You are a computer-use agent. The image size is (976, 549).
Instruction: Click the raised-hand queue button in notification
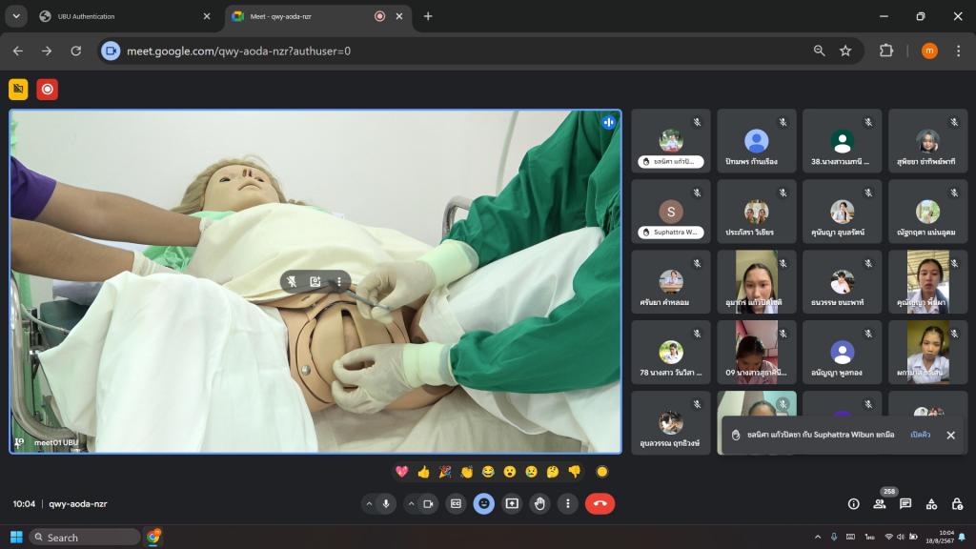[x=920, y=435]
